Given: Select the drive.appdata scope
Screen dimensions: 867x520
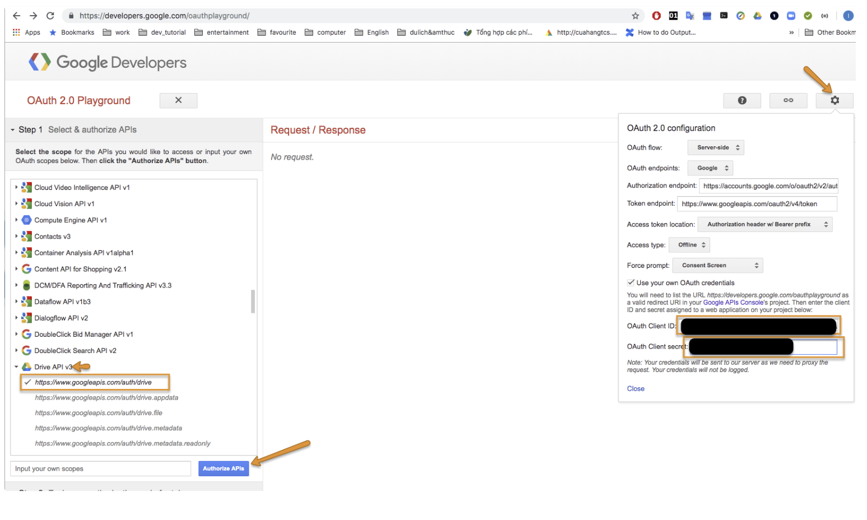Looking at the screenshot, I should tap(106, 398).
